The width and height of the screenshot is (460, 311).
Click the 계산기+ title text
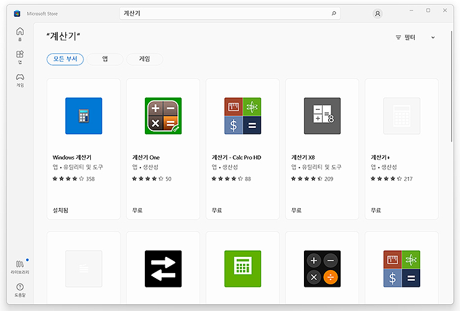(380, 157)
